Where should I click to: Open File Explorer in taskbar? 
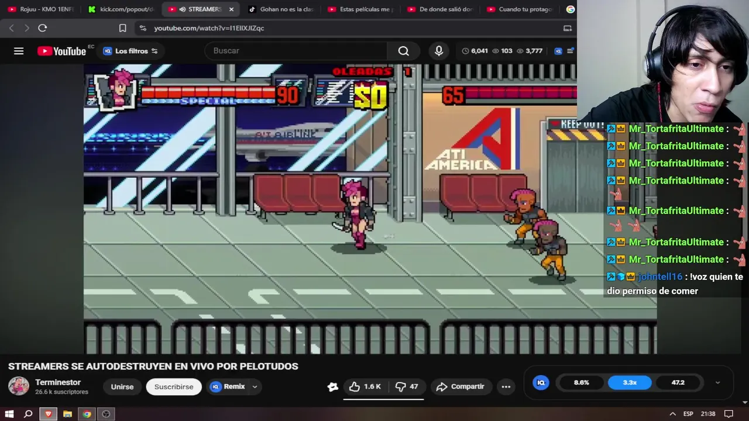pyautogui.click(x=67, y=414)
